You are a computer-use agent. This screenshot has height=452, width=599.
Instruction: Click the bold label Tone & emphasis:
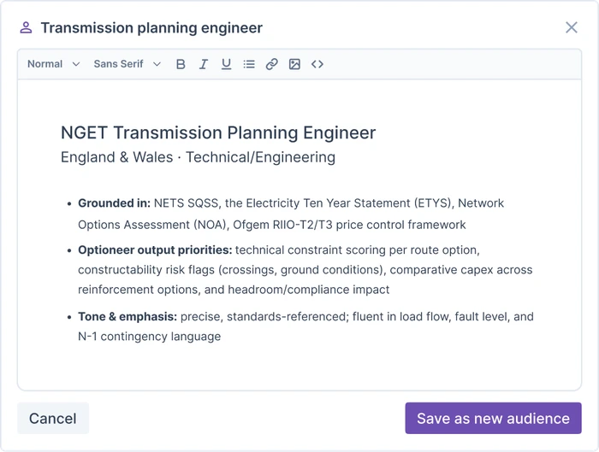[x=128, y=317]
